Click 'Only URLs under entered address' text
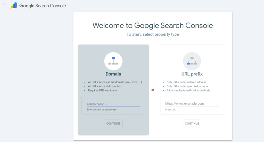The width and height of the screenshot is (264, 142). click(x=186, y=82)
